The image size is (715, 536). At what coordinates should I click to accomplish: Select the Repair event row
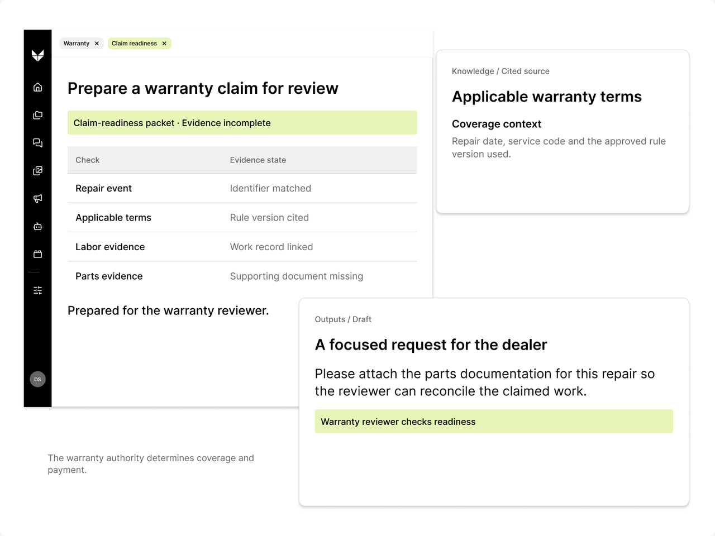coord(242,188)
